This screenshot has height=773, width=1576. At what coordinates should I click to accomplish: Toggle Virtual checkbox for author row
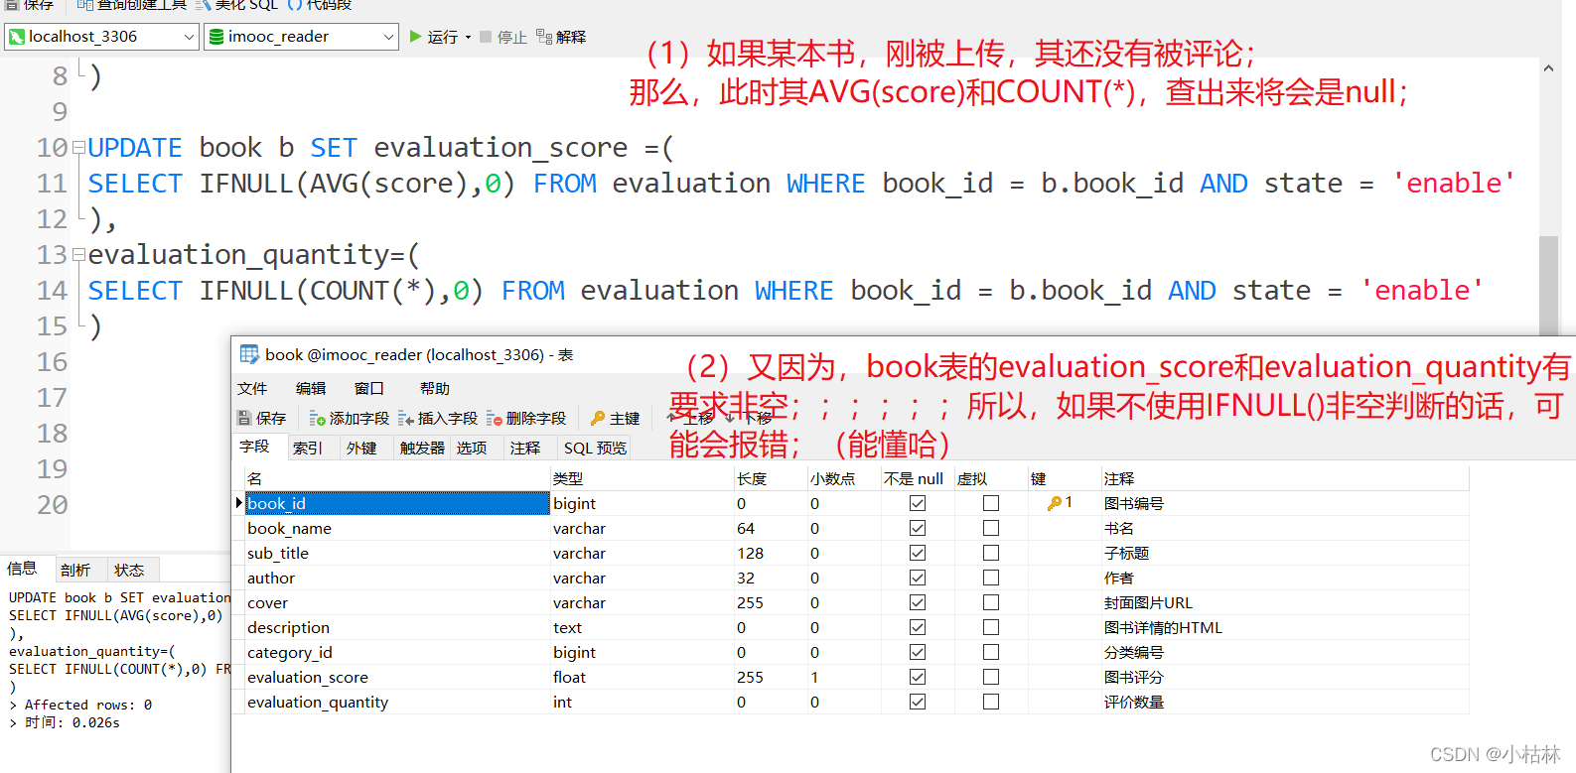(991, 578)
